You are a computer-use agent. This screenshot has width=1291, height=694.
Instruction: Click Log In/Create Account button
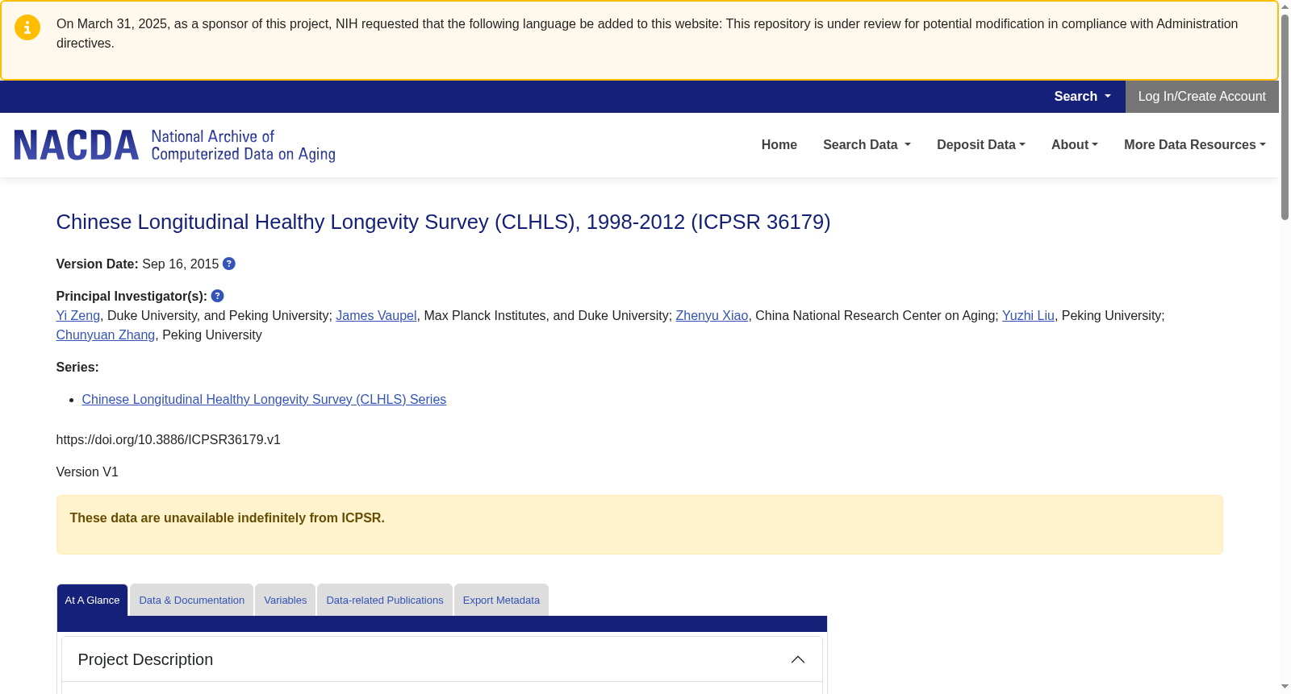[1202, 97]
